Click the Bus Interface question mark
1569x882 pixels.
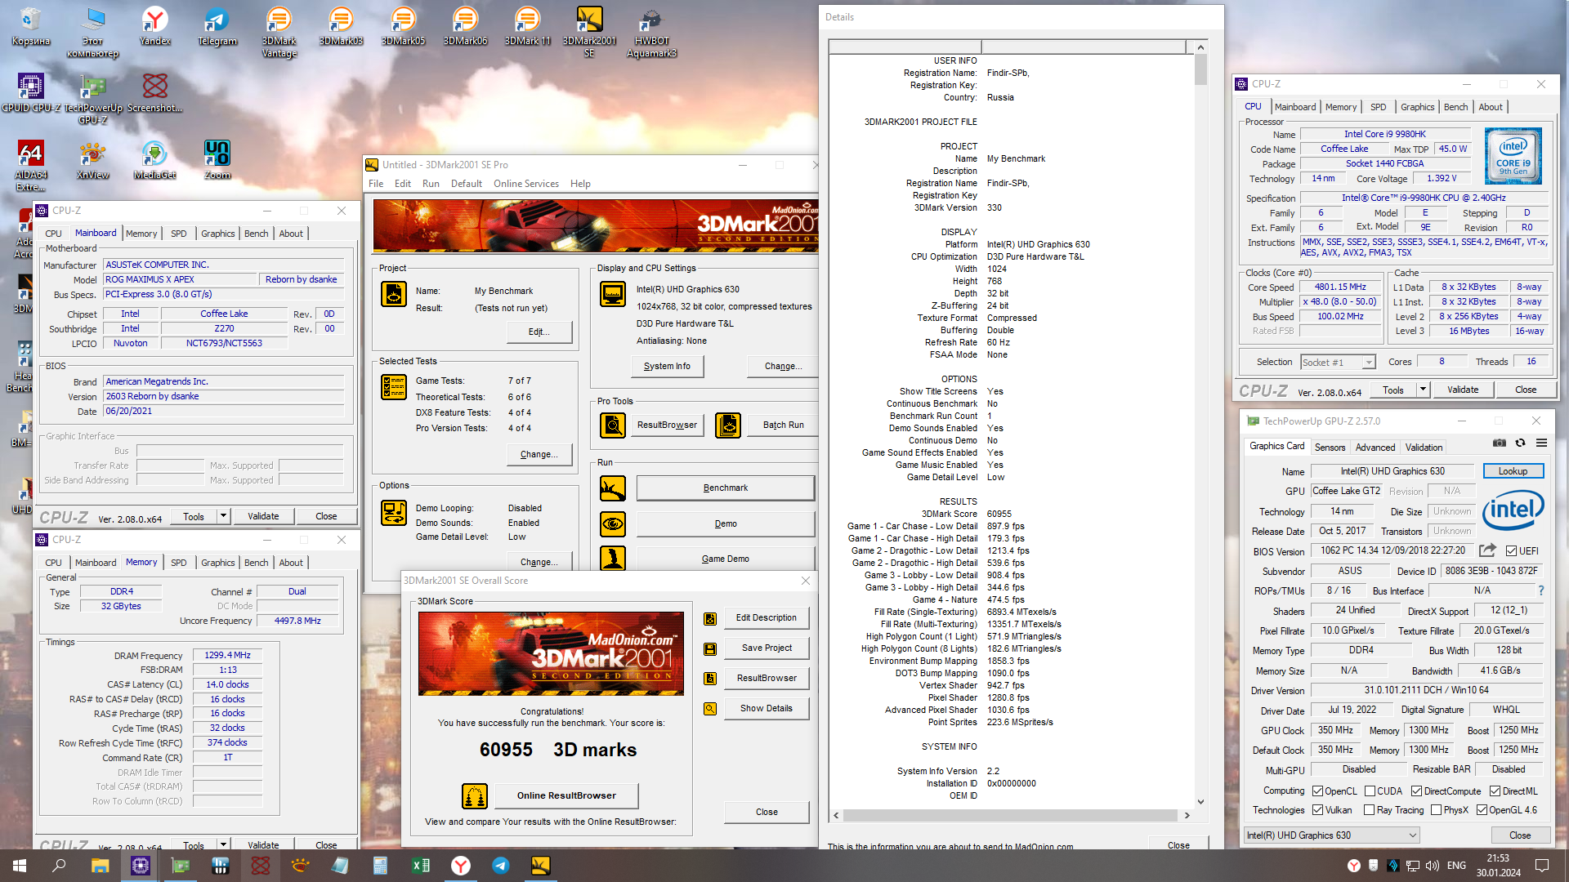point(1541,590)
